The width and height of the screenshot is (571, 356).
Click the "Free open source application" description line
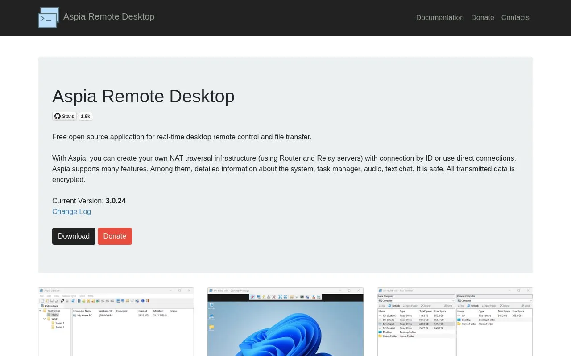tap(182, 137)
